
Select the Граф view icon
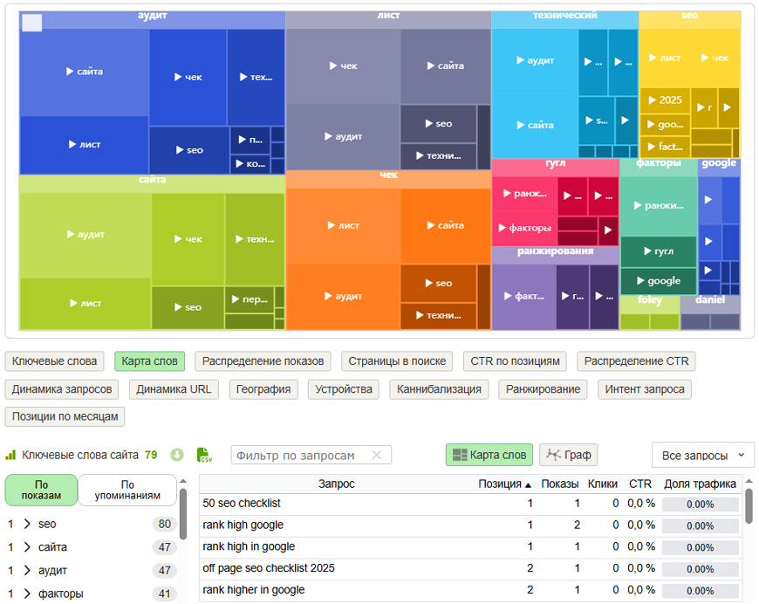click(x=555, y=455)
